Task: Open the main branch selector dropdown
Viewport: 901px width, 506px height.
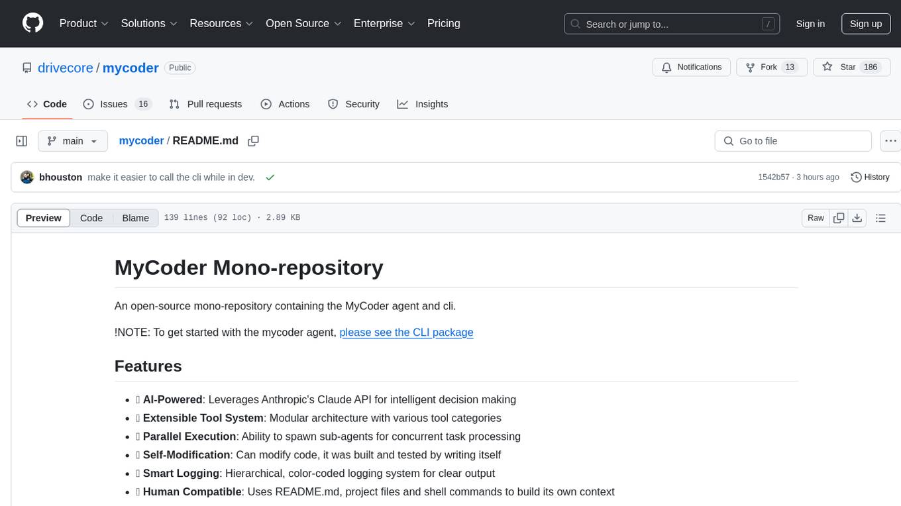Action: coord(73,141)
